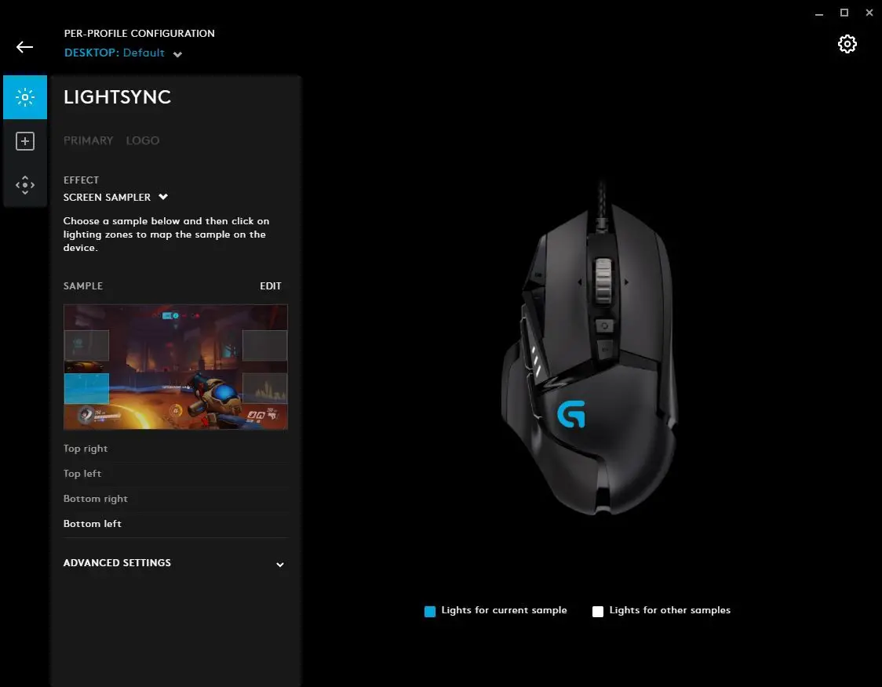Click the glowing G logo on mouse
The width and height of the screenshot is (882, 687).
tap(571, 414)
